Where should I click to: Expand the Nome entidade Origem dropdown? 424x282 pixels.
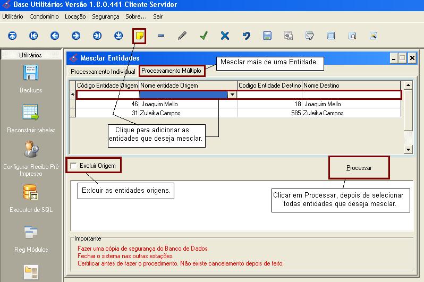[232, 95]
